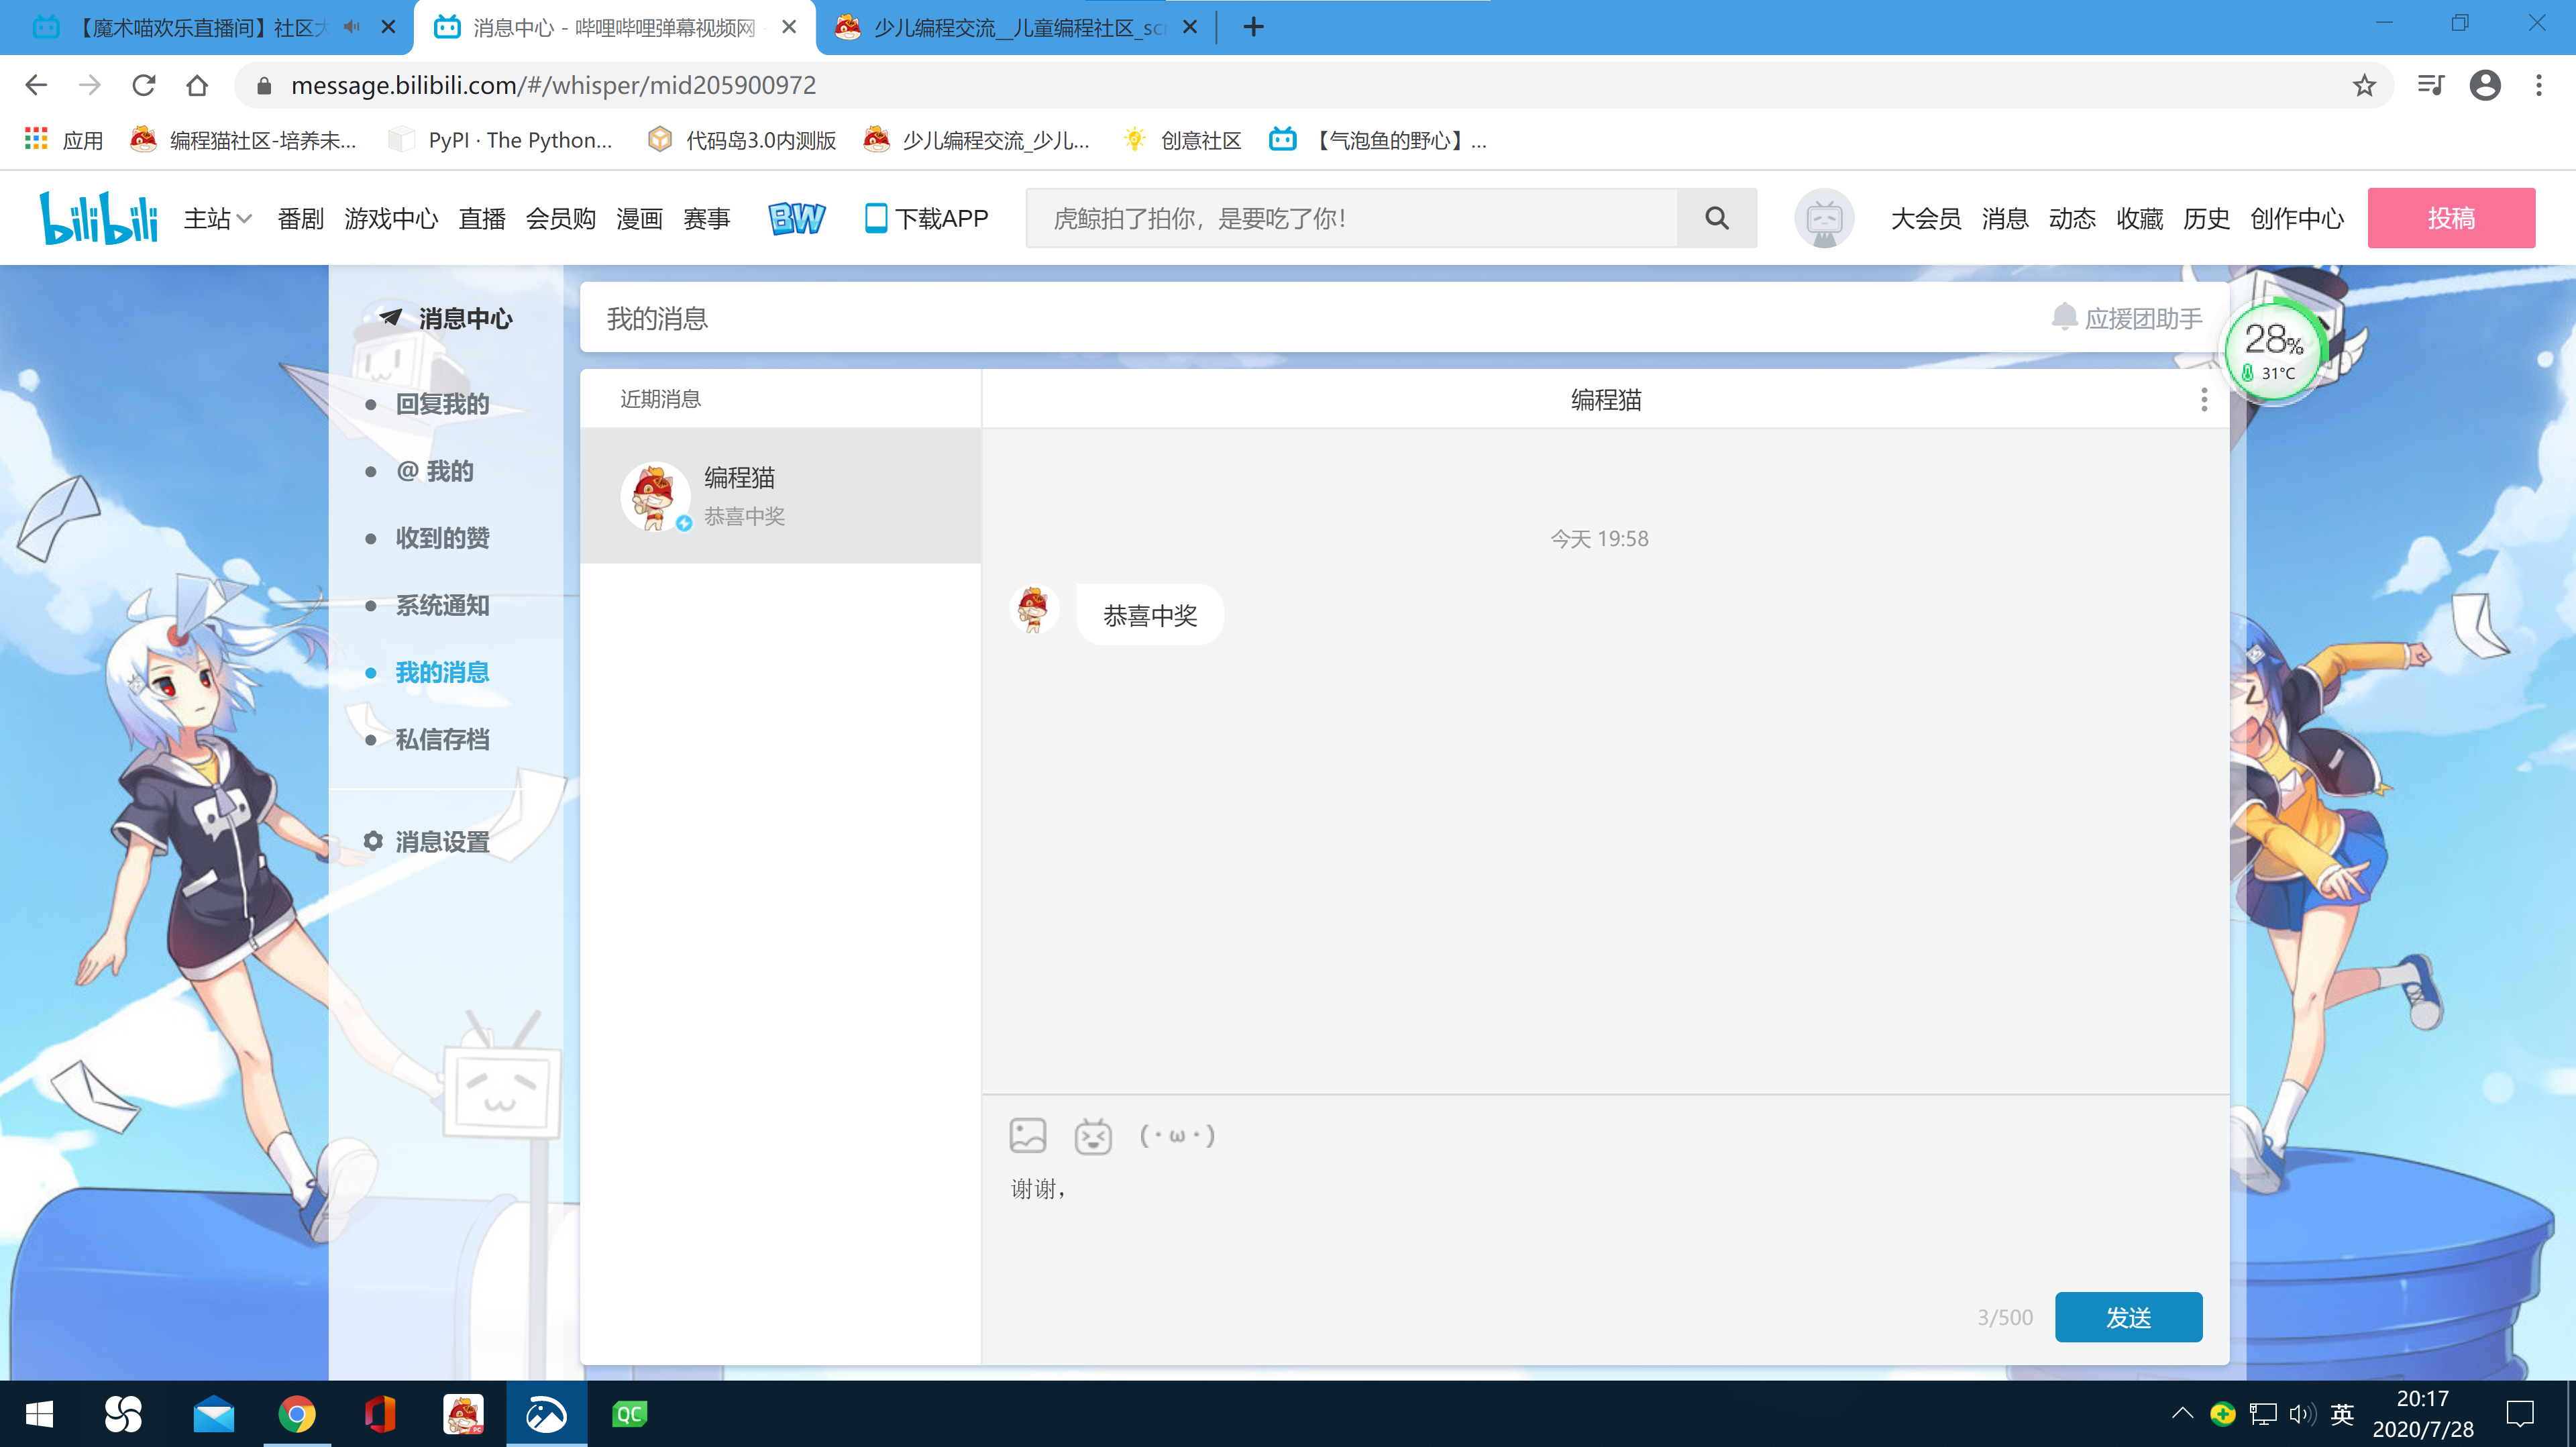
Task: Expand the 主站 dropdown
Action: (x=217, y=218)
